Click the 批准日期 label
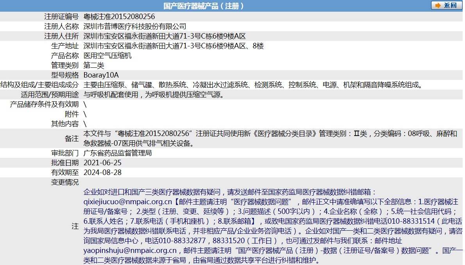Screen dimensions: 465x265 [x=65, y=163]
